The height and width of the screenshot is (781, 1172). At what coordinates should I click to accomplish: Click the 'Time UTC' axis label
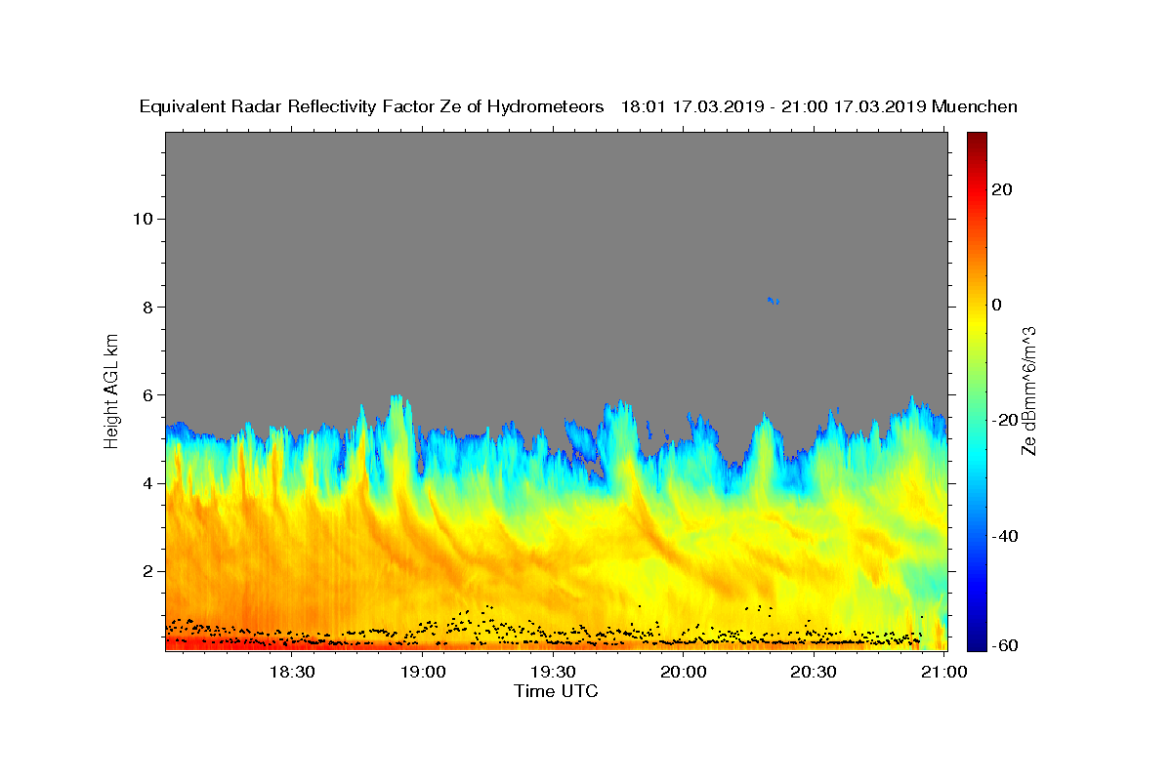(x=556, y=691)
